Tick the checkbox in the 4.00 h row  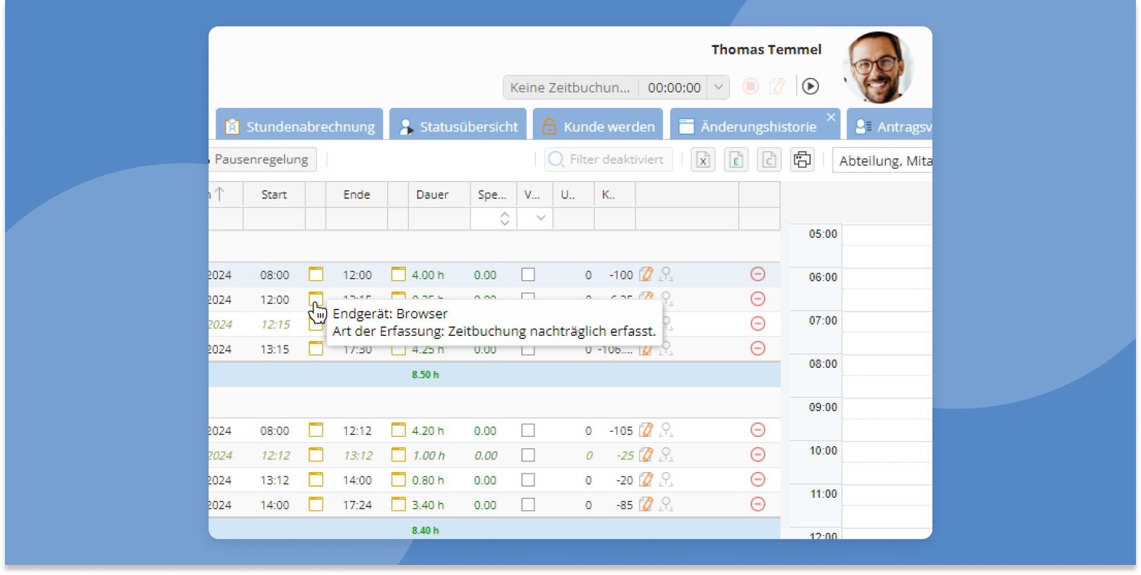click(528, 274)
